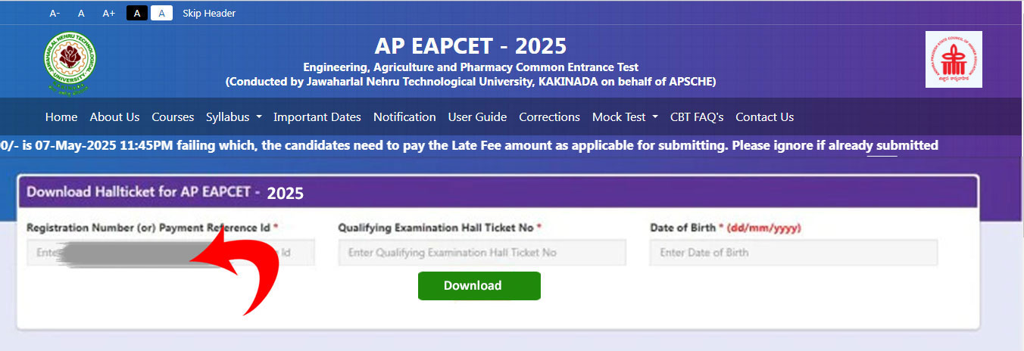Open the CBT FAQ's page
Image resolution: width=1024 pixels, height=351 pixels.
pos(698,116)
